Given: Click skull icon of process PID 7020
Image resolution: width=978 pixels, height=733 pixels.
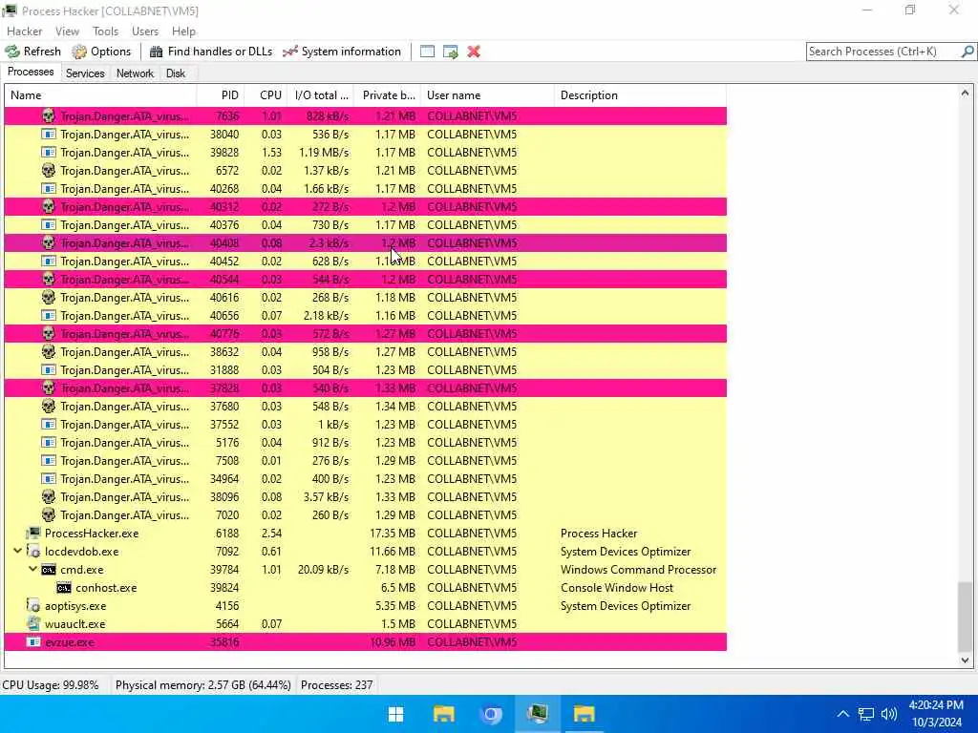Looking at the screenshot, I should [48, 514].
